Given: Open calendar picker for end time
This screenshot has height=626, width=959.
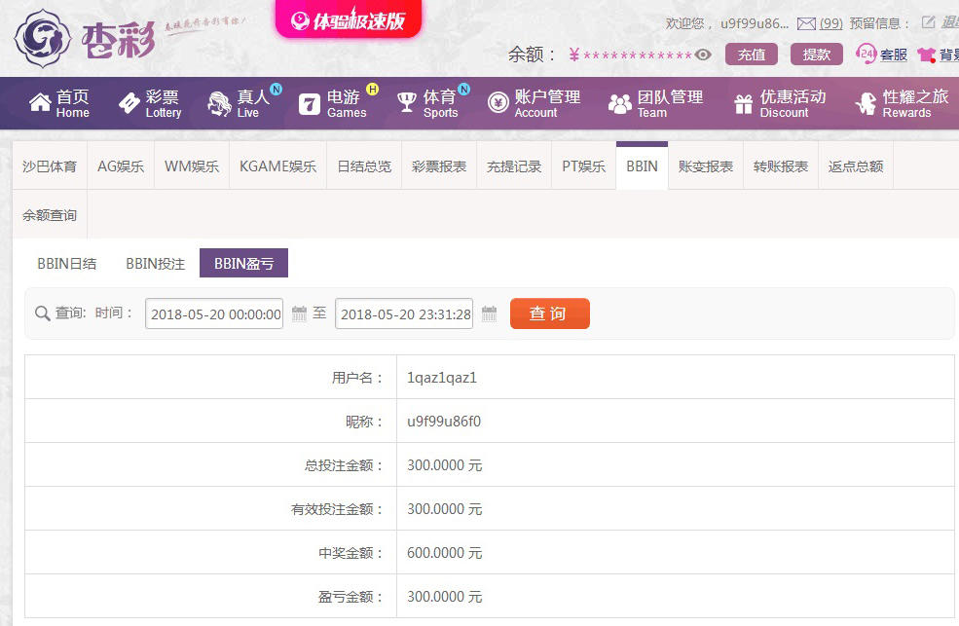Looking at the screenshot, I should point(490,313).
